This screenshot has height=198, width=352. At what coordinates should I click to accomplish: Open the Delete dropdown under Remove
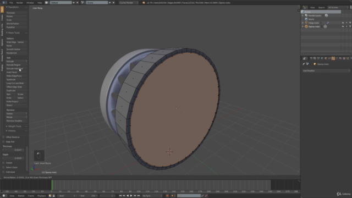click(x=16, y=114)
